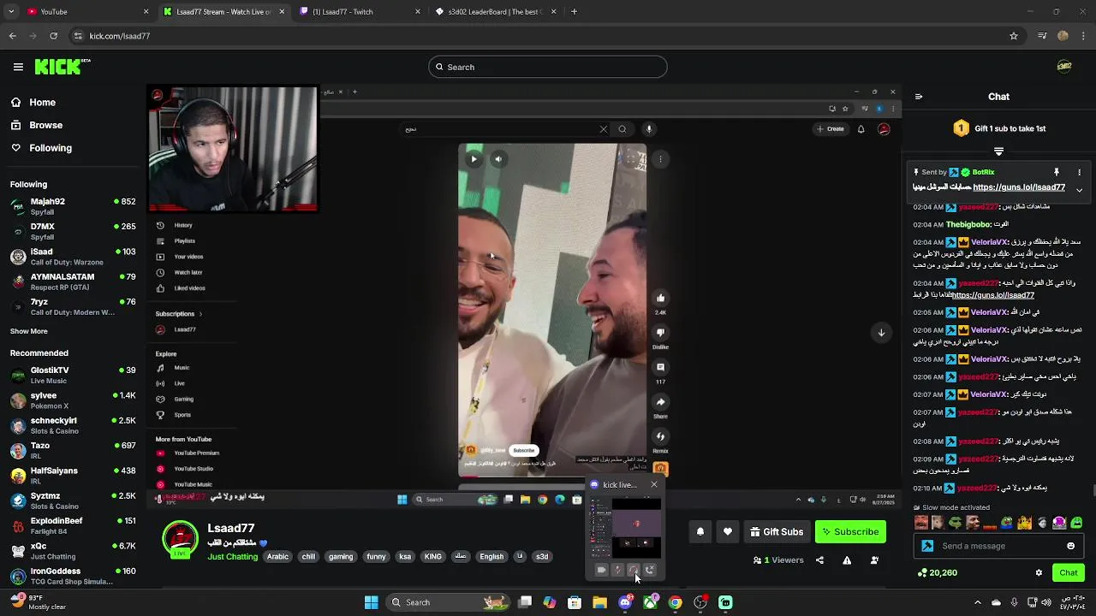Click the report warning triangle icon
This screenshot has height=616, width=1096.
(x=847, y=560)
